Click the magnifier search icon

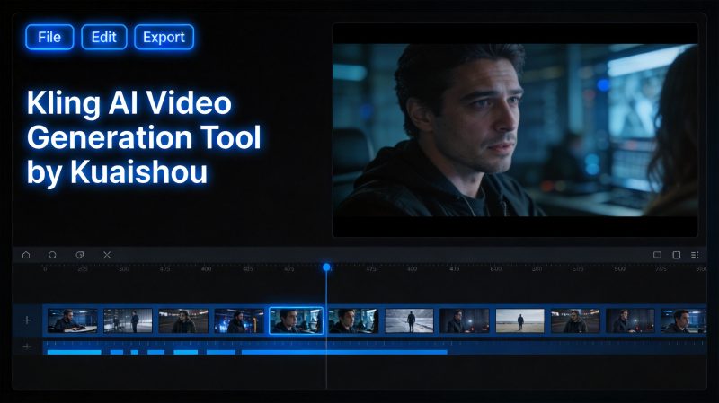[x=53, y=255]
